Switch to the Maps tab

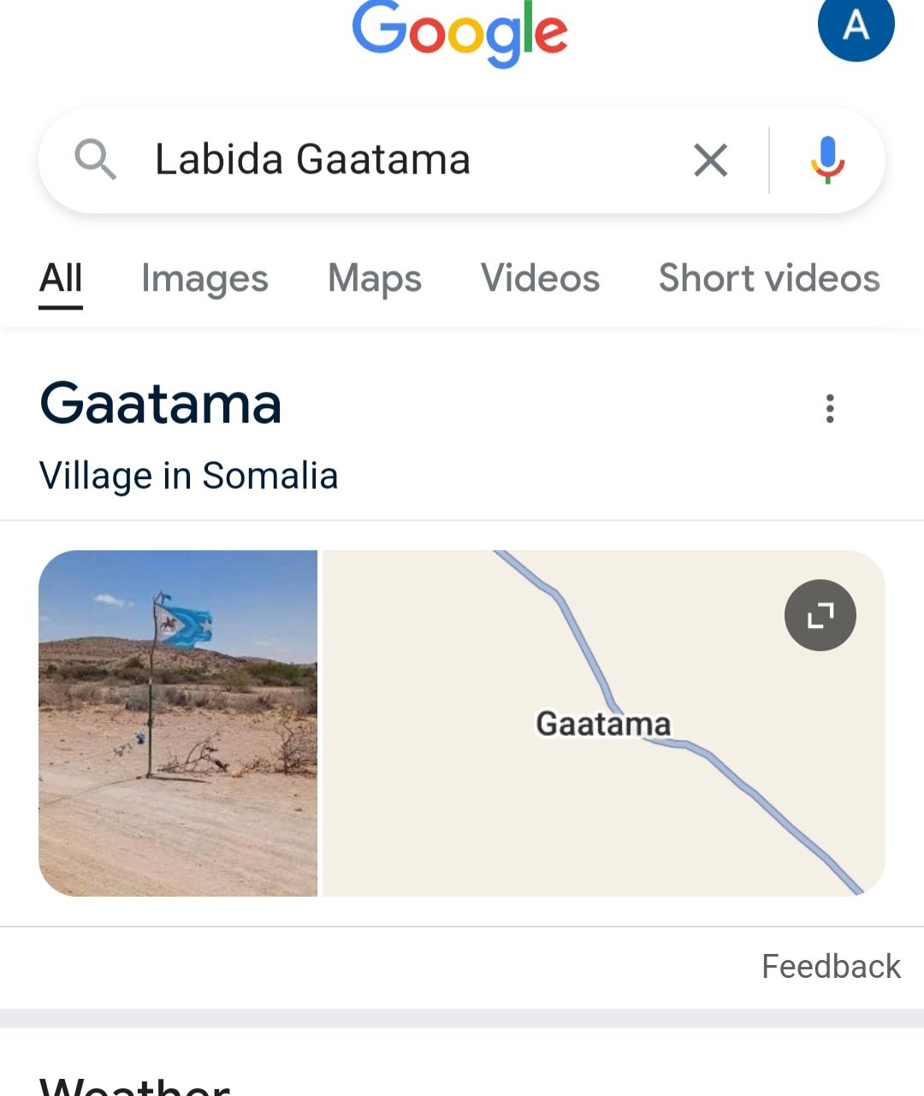[375, 279]
